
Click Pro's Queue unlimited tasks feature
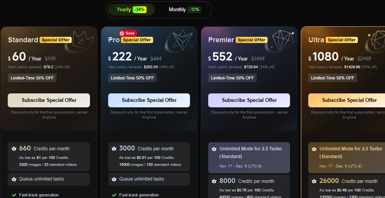point(149,179)
